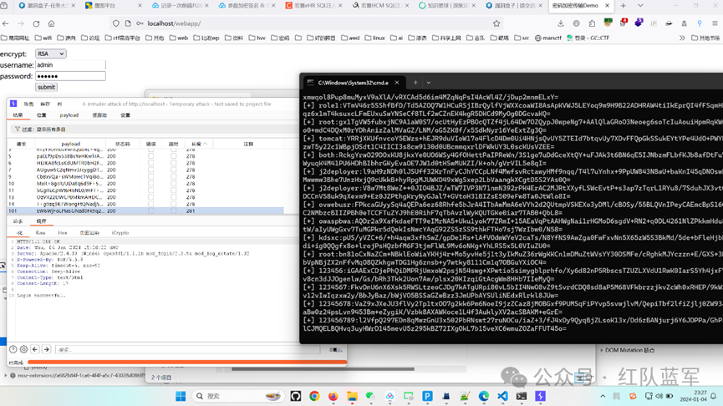Reload the page with browser refresh icon

[x=36, y=23]
